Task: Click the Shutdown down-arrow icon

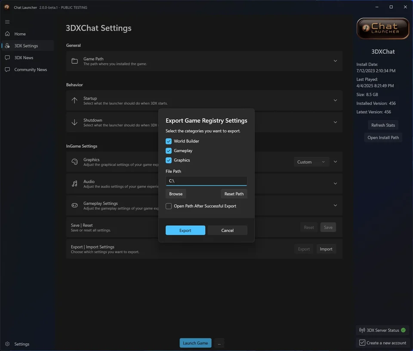Action: (x=74, y=122)
